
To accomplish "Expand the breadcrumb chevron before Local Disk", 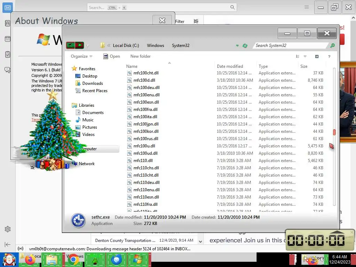I will point(109,46).
